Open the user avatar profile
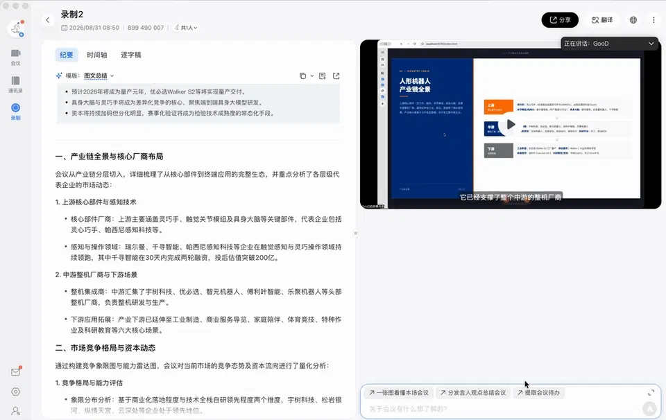 coord(16,28)
